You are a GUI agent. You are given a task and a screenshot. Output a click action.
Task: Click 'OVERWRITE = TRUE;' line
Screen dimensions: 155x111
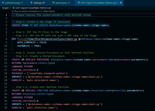(x=29, y=46)
